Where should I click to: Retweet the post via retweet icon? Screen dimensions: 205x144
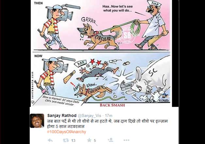coord(66,140)
